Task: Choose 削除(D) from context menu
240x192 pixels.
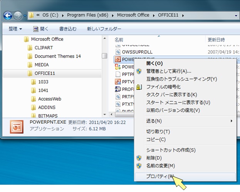Action: click(186, 158)
